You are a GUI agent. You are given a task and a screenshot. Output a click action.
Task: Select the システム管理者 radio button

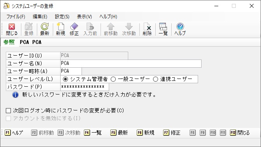coord(65,79)
